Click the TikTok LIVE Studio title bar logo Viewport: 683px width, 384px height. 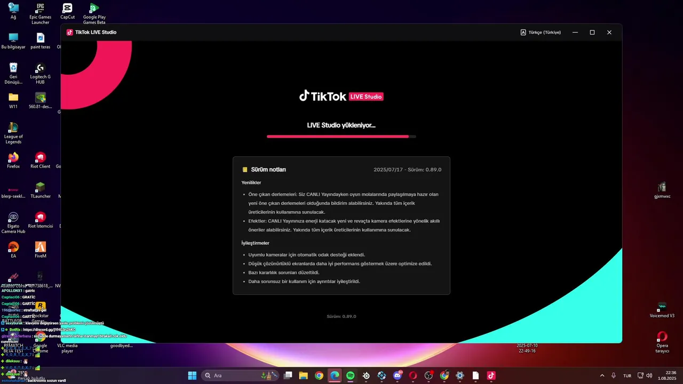pos(69,33)
